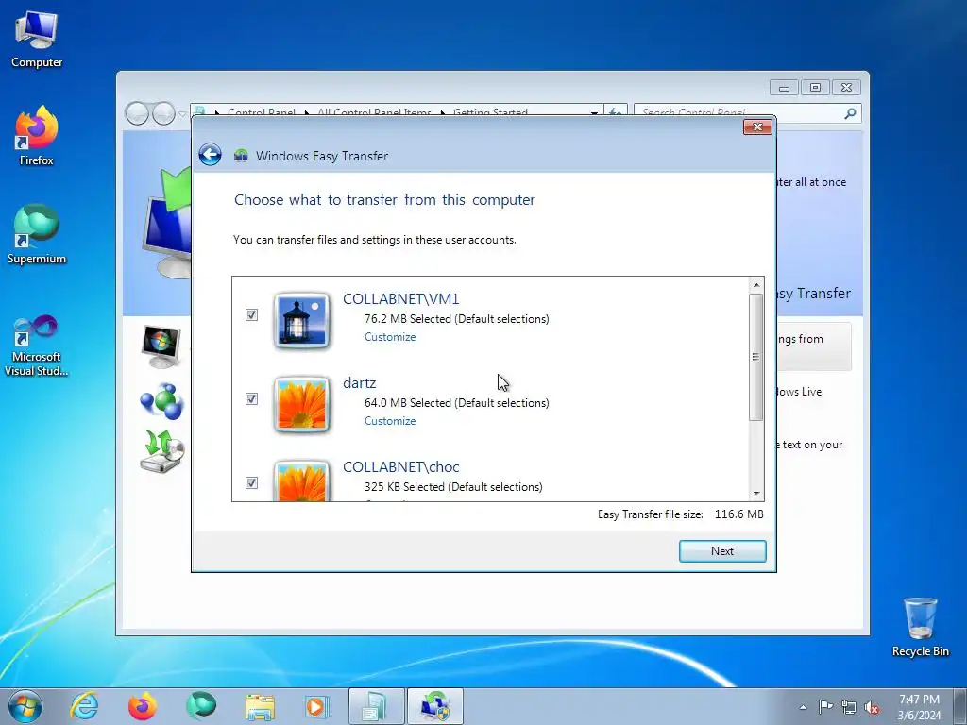
Task: Click the Control Panel window forward button
Action: (x=163, y=113)
